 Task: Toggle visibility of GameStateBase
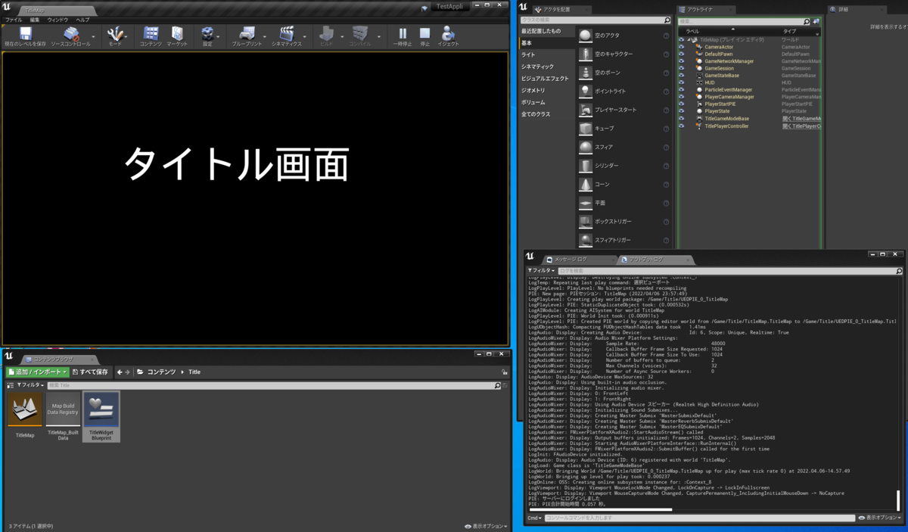682,76
